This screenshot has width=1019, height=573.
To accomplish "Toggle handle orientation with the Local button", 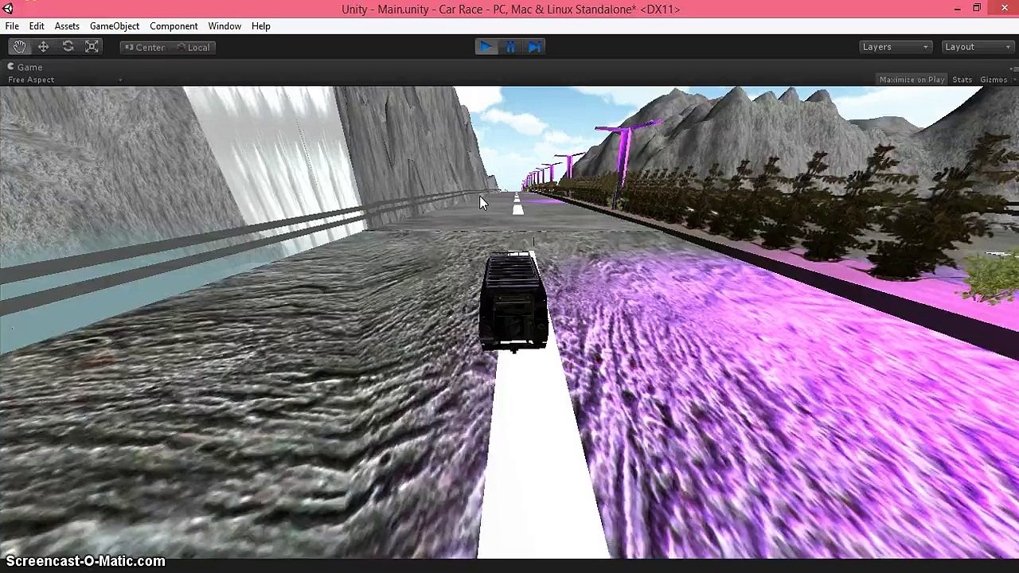I will point(193,47).
